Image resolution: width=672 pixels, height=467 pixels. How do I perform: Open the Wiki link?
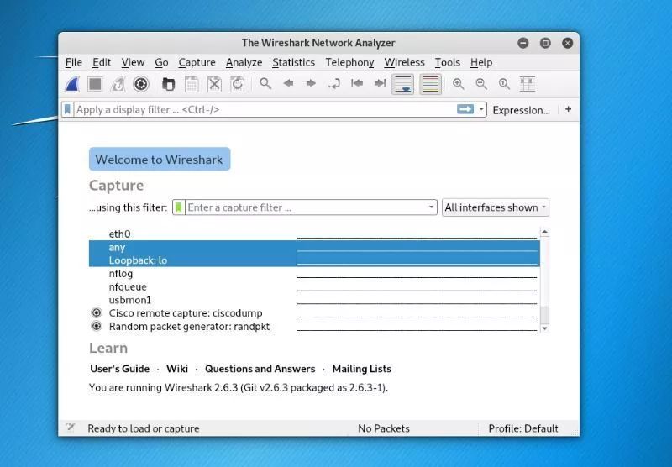(177, 369)
